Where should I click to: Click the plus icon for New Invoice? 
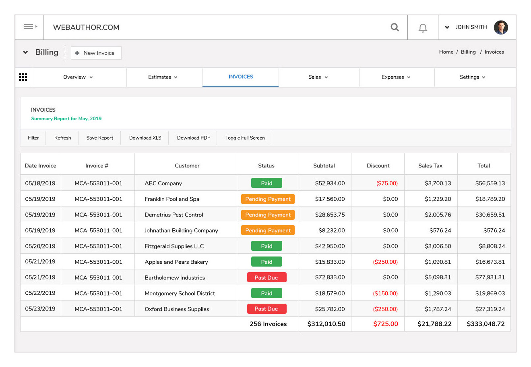[77, 53]
